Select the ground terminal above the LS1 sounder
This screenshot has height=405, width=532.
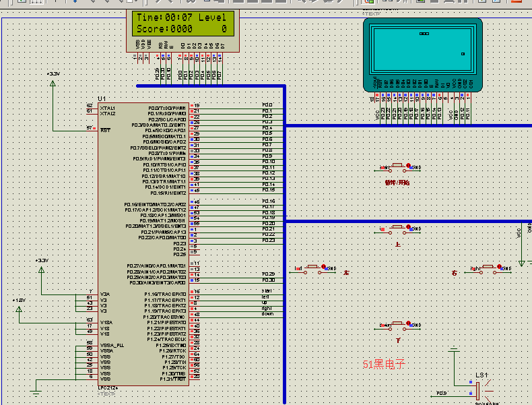pyautogui.click(x=454, y=349)
